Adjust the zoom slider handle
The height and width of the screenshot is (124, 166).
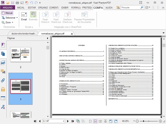[143, 121]
